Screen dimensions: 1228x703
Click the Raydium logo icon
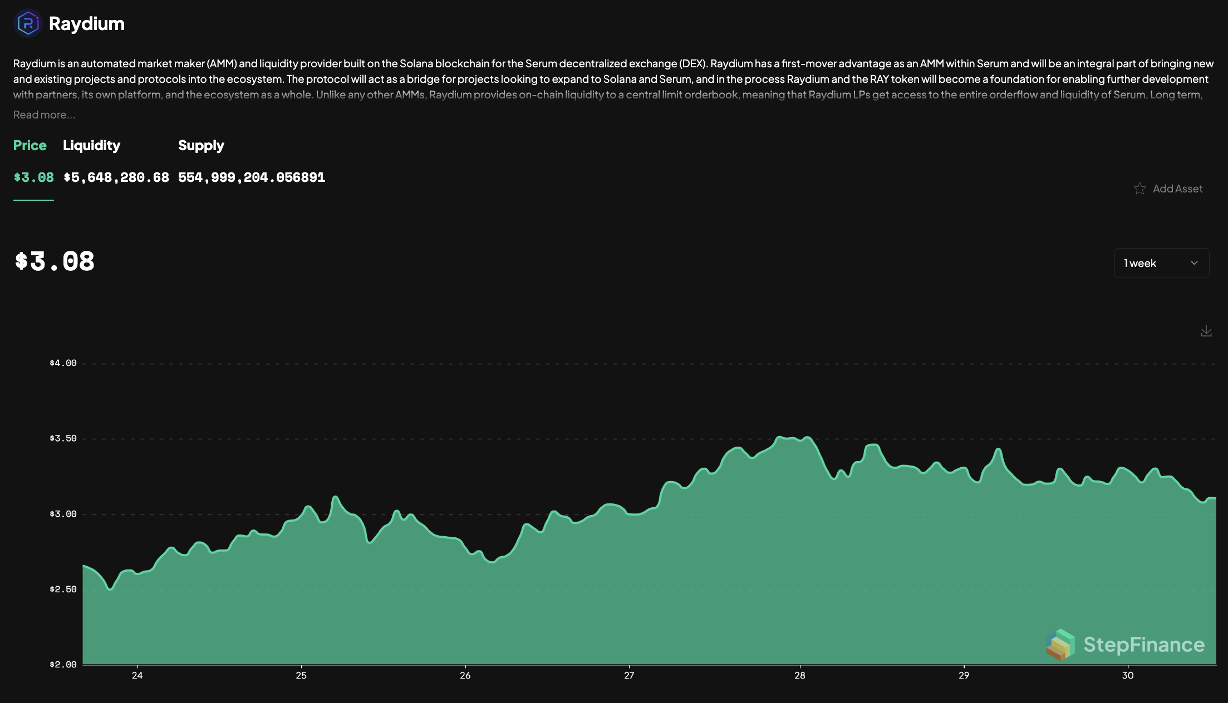pos(28,23)
